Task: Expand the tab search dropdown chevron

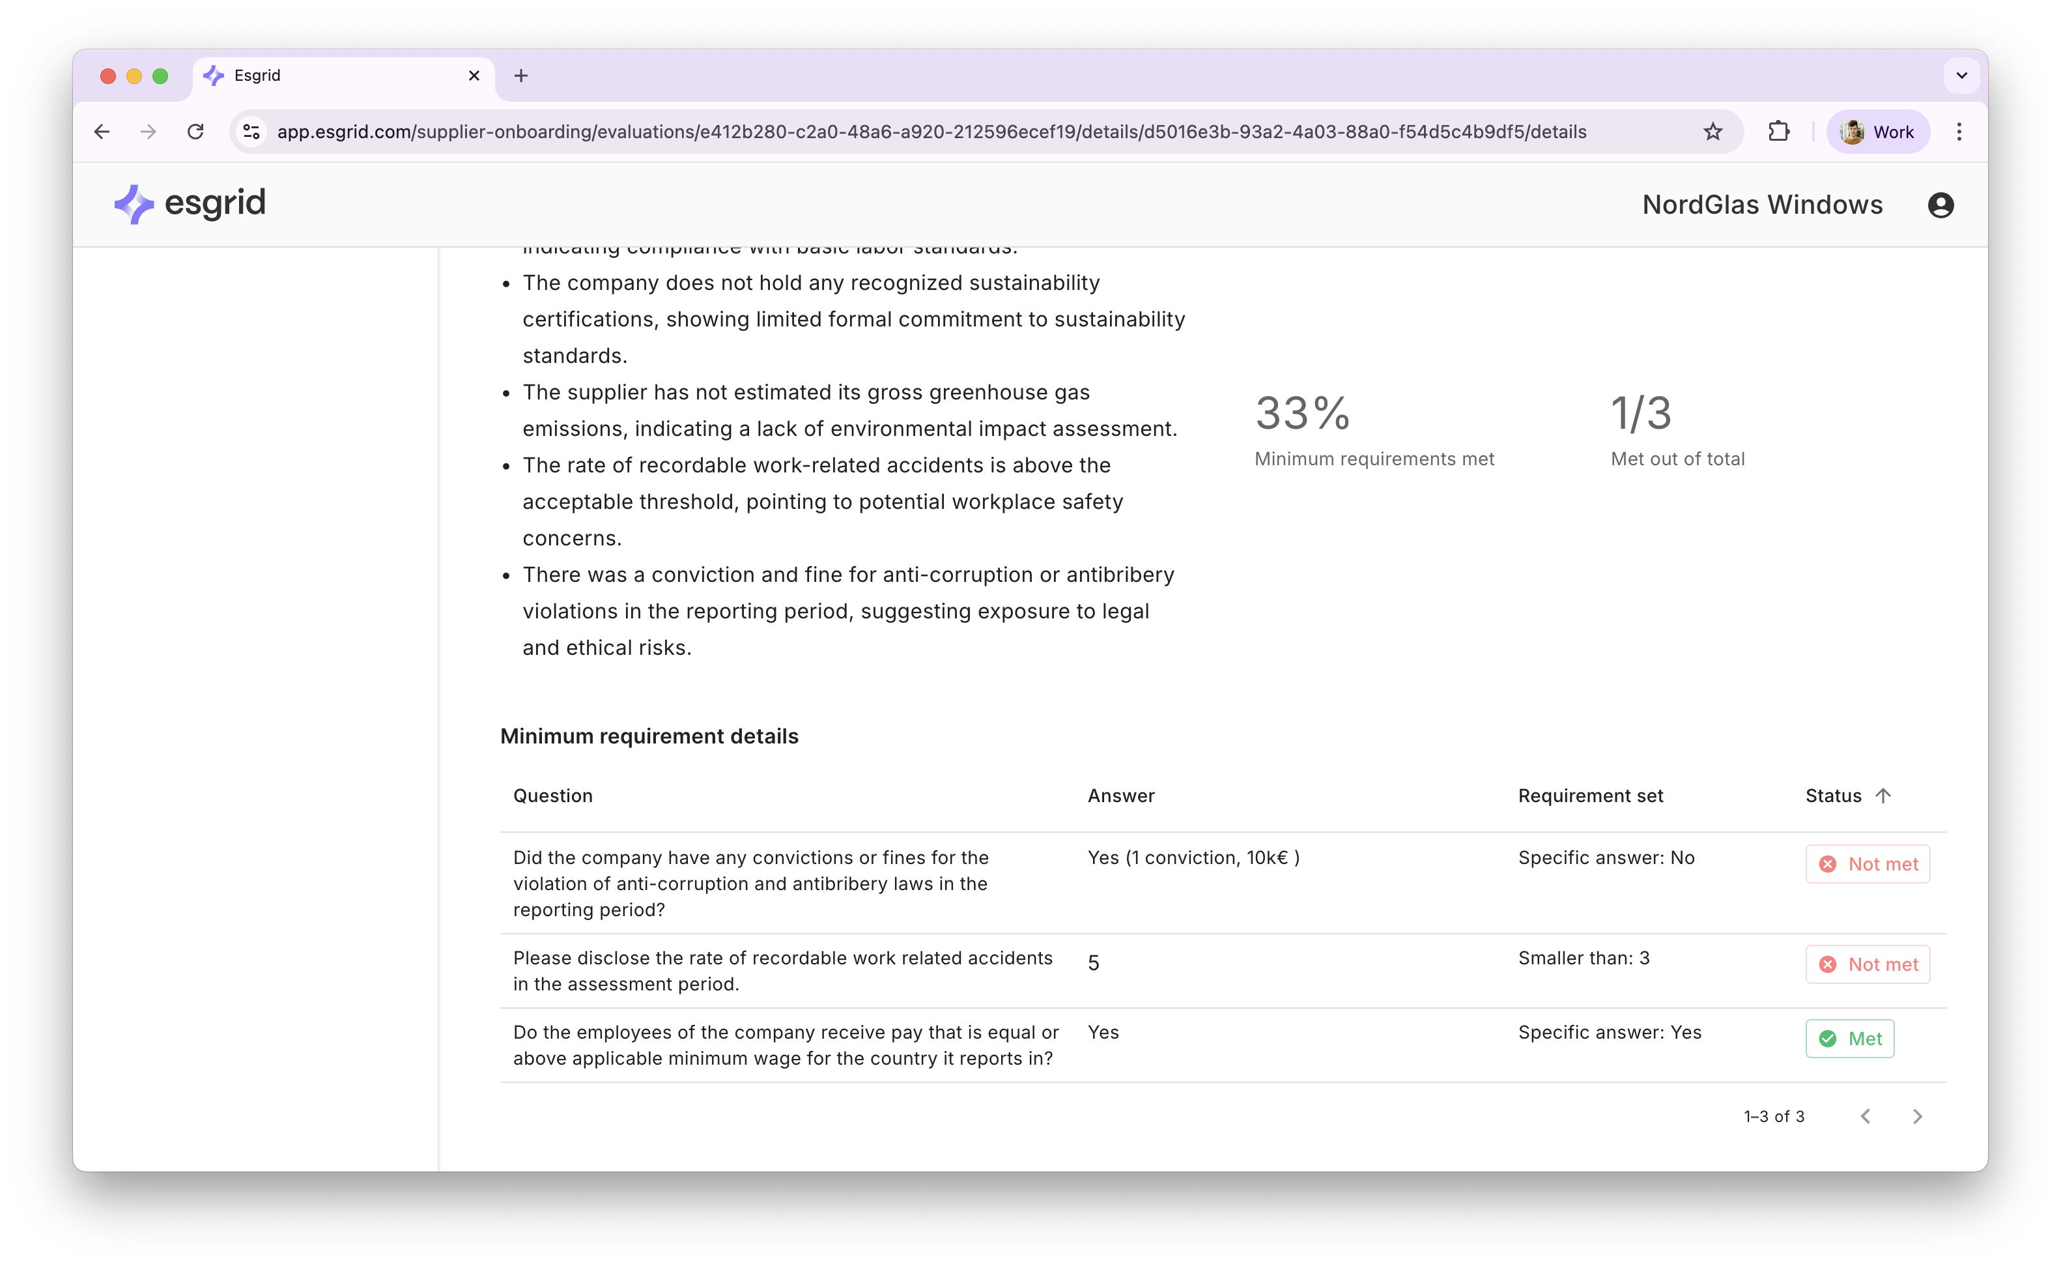Action: (x=1961, y=76)
